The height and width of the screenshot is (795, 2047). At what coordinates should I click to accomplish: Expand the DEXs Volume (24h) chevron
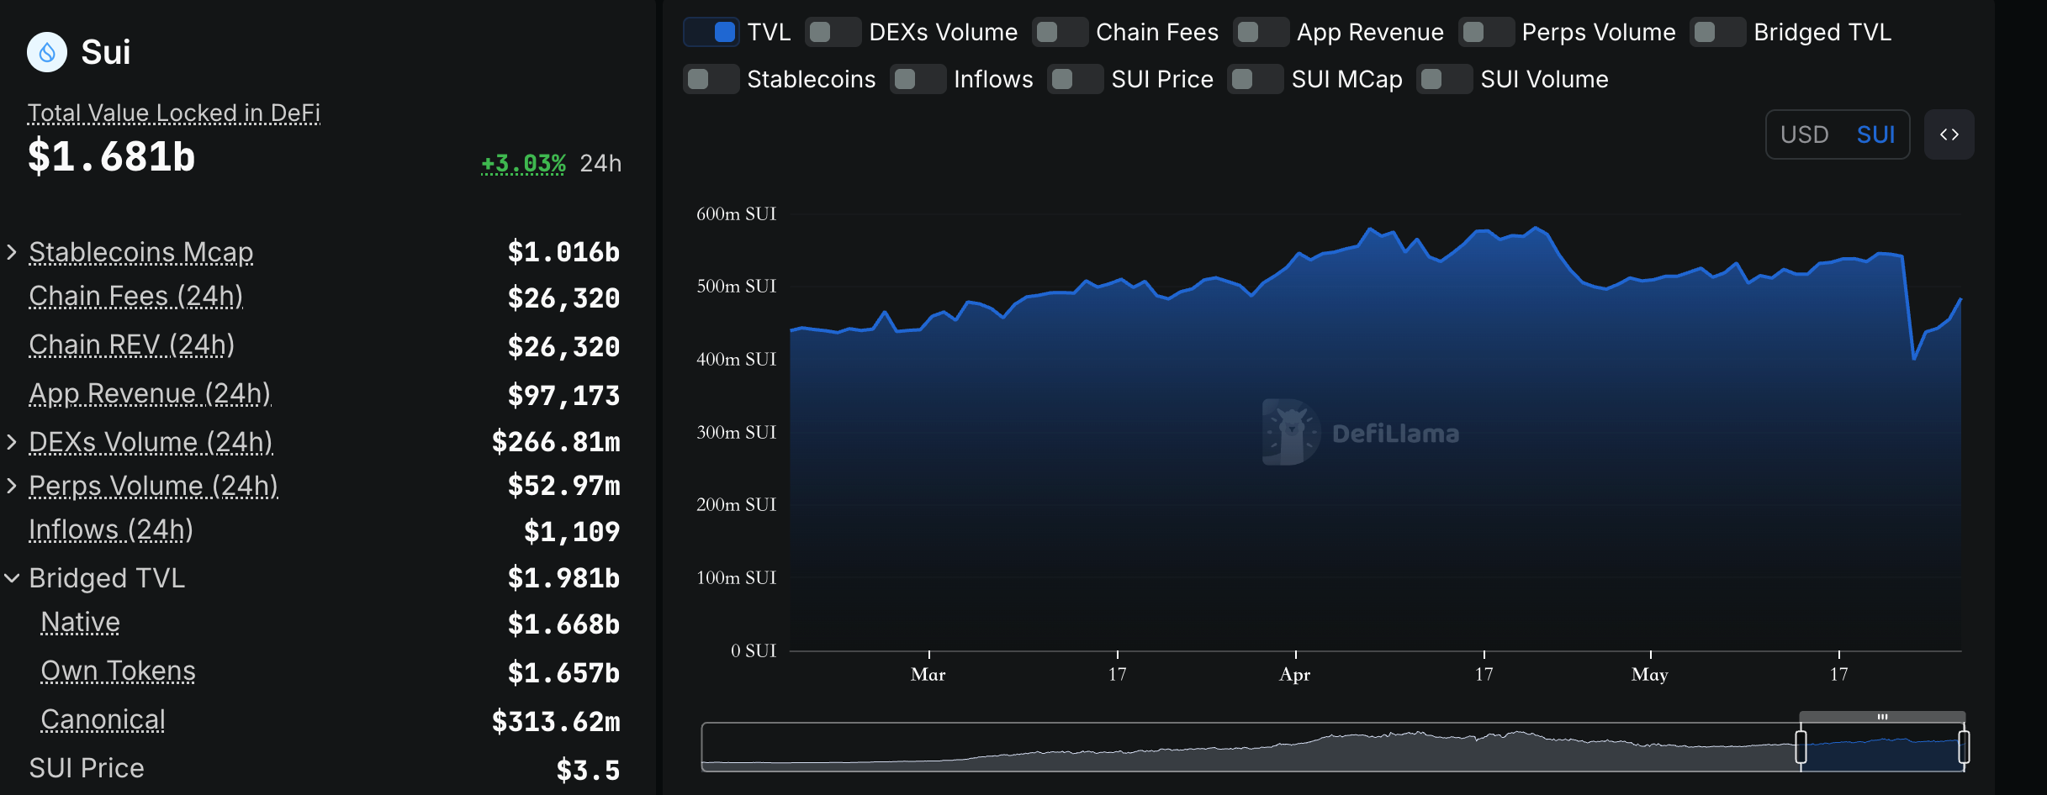click(x=12, y=442)
